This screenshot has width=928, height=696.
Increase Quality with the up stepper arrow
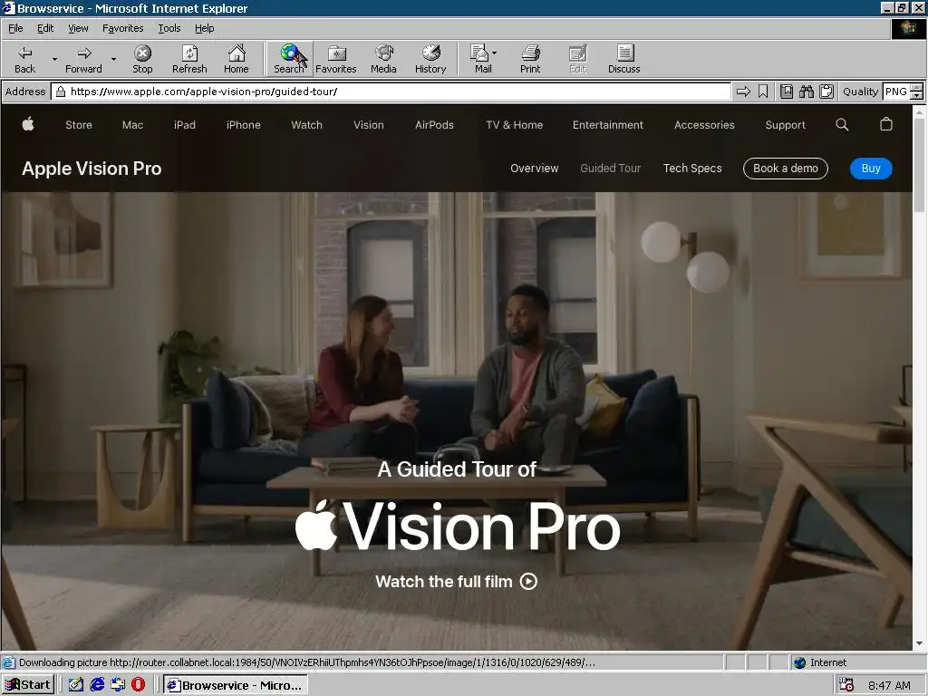click(x=917, y=88)
